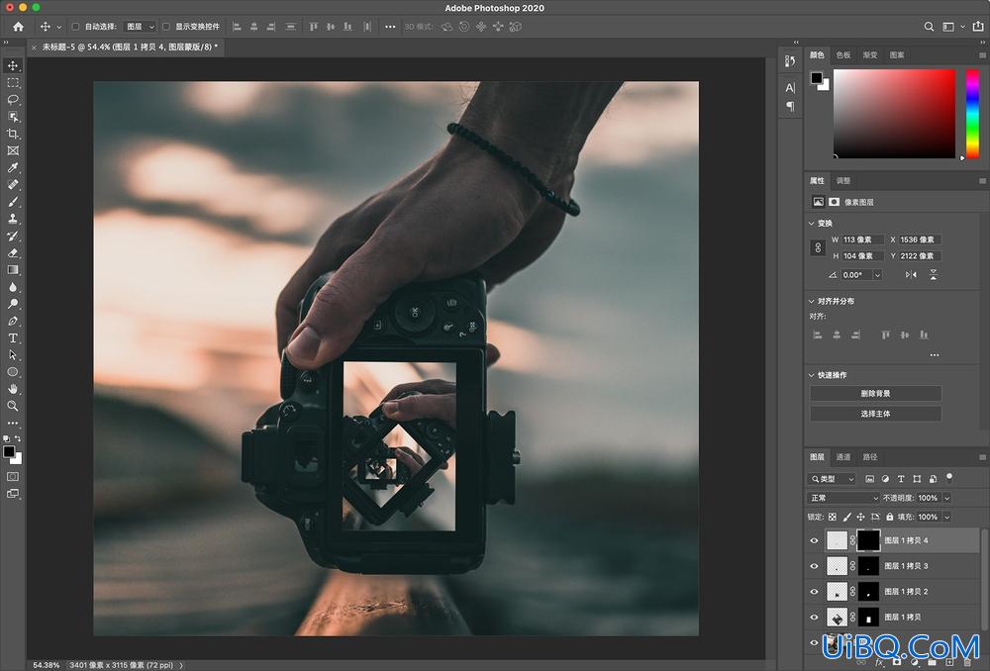
Task: Switch to the 图案 tab
Action: click(897, 54)
